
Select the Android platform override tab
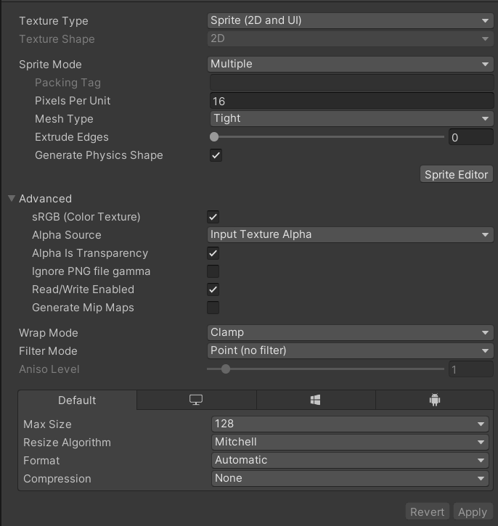(x=434, y=400)
